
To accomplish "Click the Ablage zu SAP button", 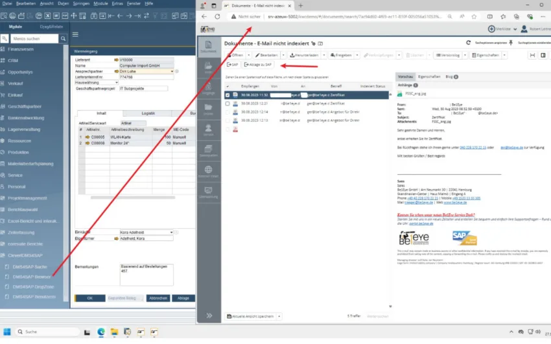I will [258, 65].
